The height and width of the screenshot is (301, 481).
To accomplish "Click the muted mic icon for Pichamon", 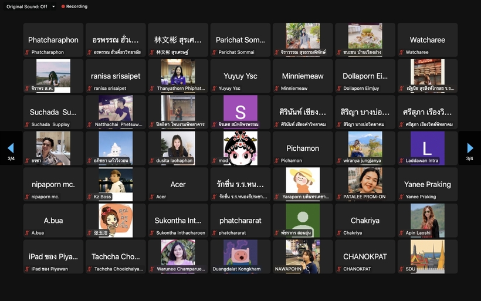I will point(277,161).
